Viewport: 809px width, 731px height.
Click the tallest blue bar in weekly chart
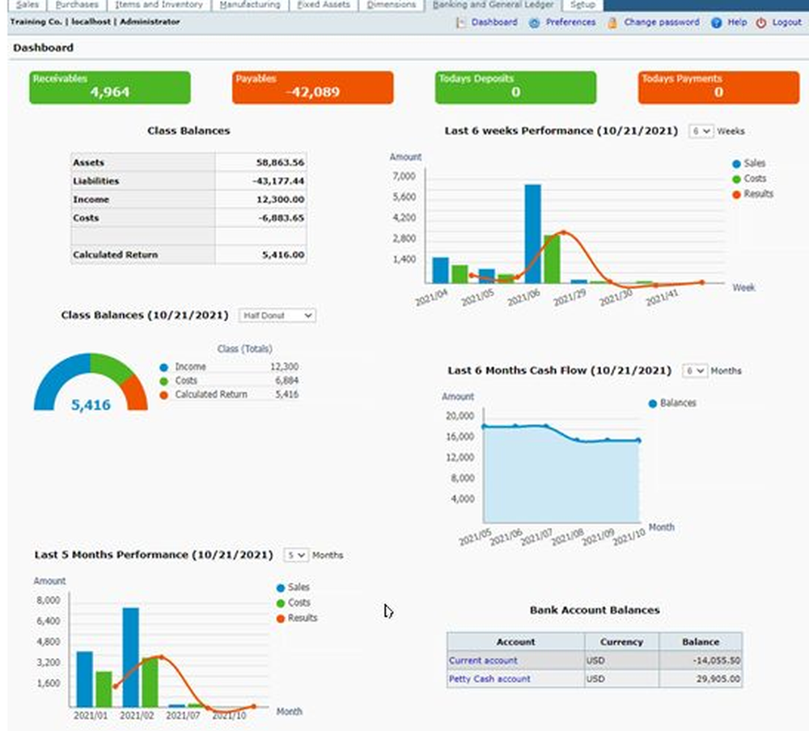[533, 234]
